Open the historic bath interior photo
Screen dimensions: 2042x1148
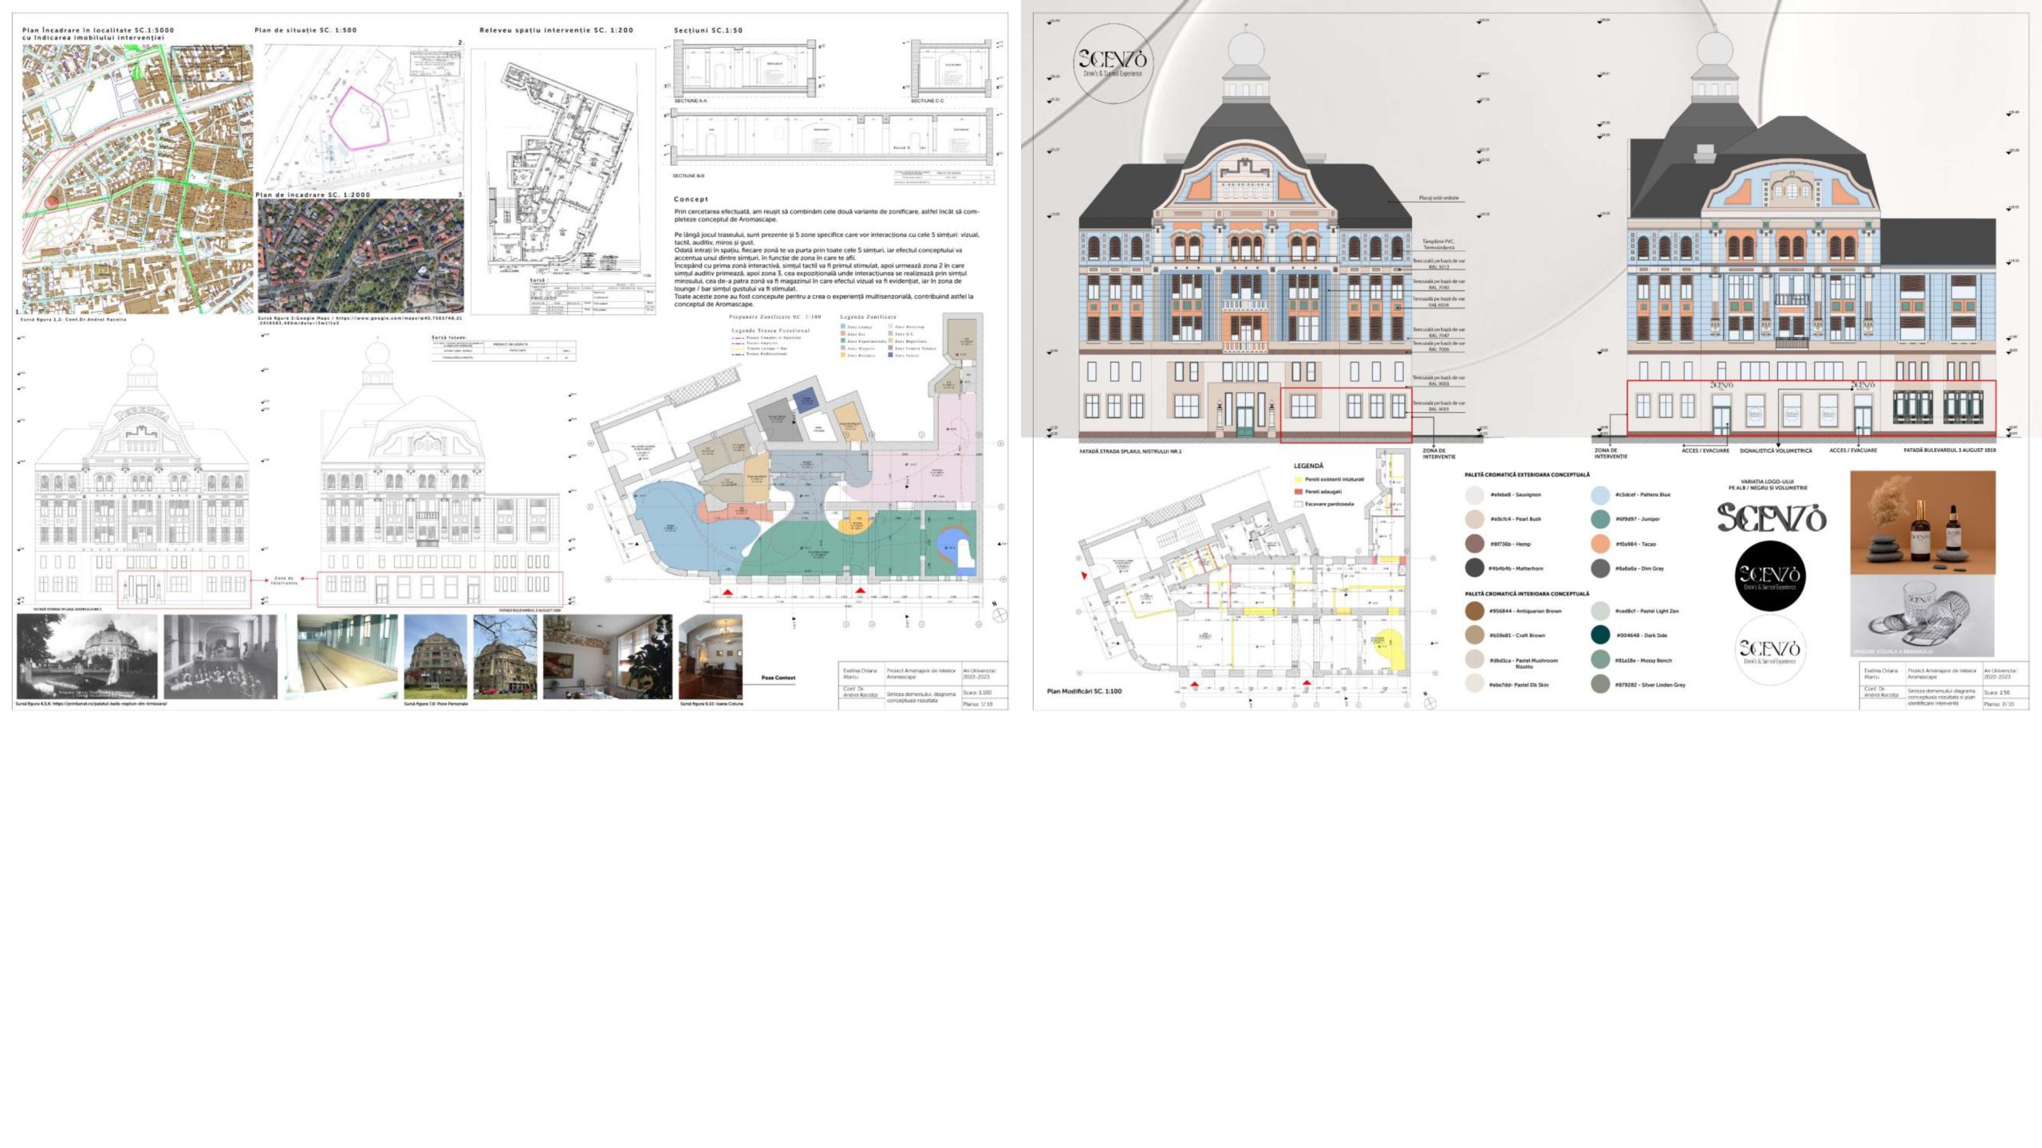click(x=221, y=657)
